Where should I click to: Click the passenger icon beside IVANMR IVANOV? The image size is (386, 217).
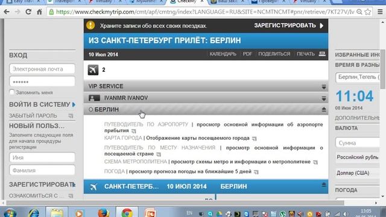[x=94, y=98]
